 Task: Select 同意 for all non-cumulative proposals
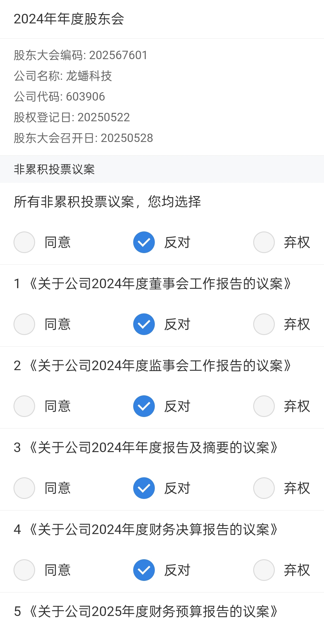point(24,242)
